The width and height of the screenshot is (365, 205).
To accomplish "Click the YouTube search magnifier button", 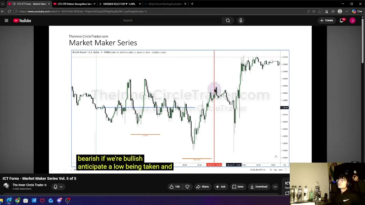I will (228, 20).
